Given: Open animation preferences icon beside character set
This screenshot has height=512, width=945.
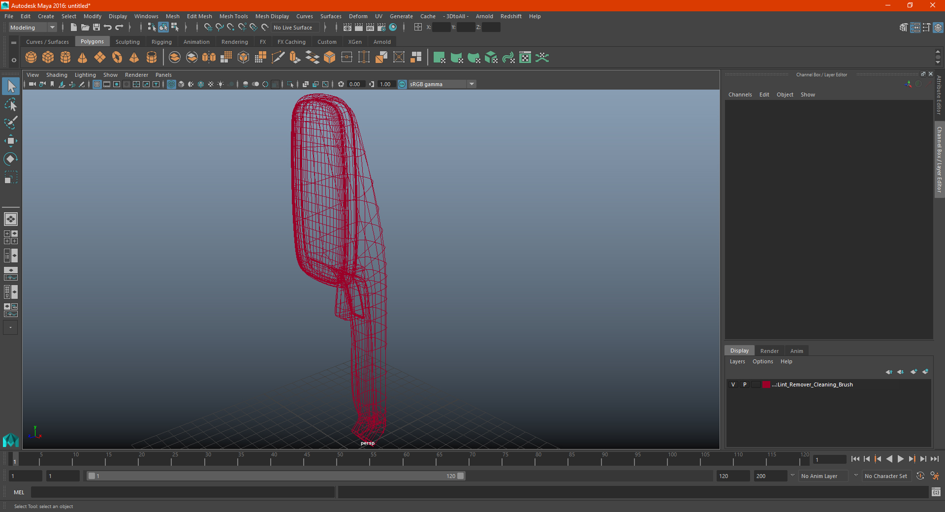Looking at the screenshot, I should point(935,476).
